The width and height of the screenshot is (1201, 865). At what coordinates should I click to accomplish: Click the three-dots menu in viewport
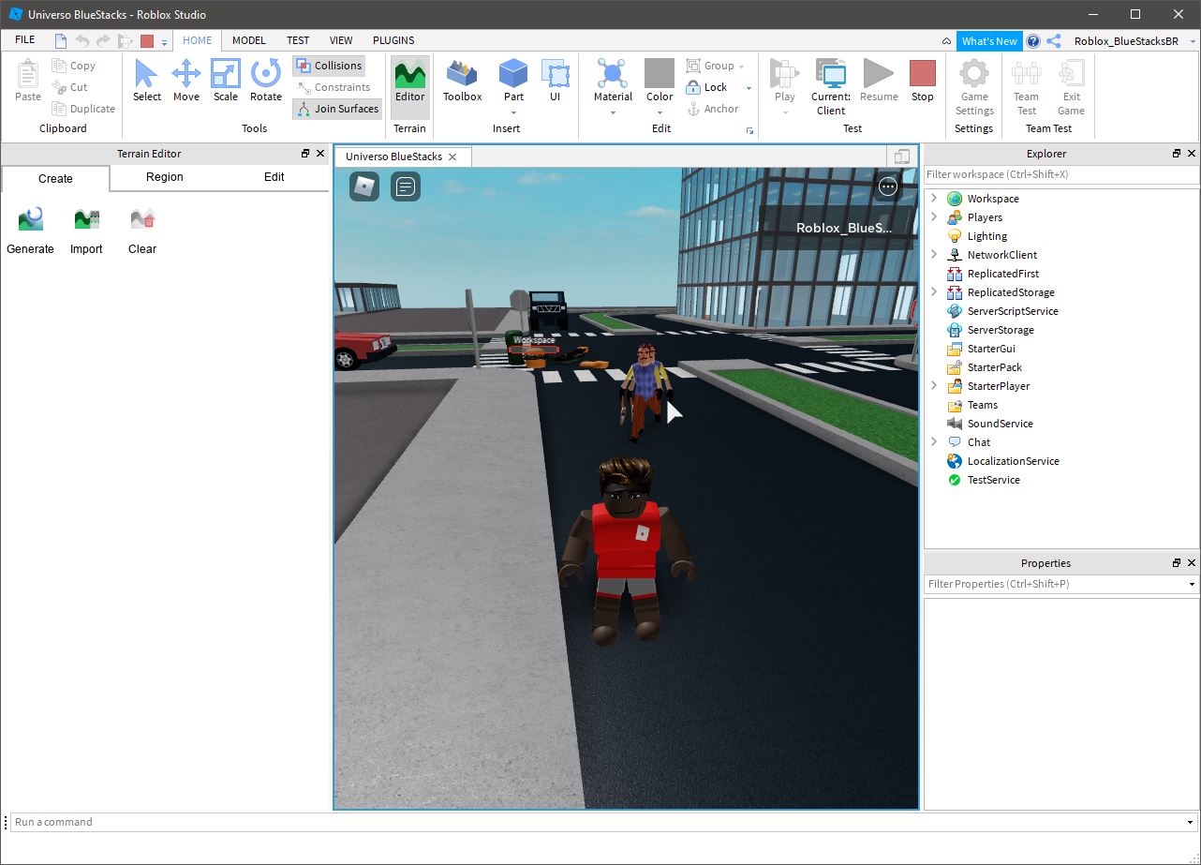[888, 186]
